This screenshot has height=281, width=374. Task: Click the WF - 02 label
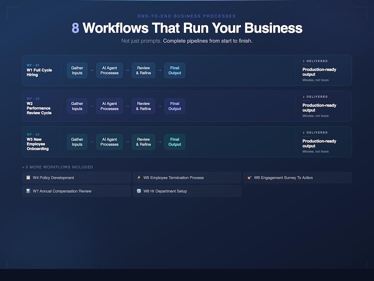click(33, 99)
